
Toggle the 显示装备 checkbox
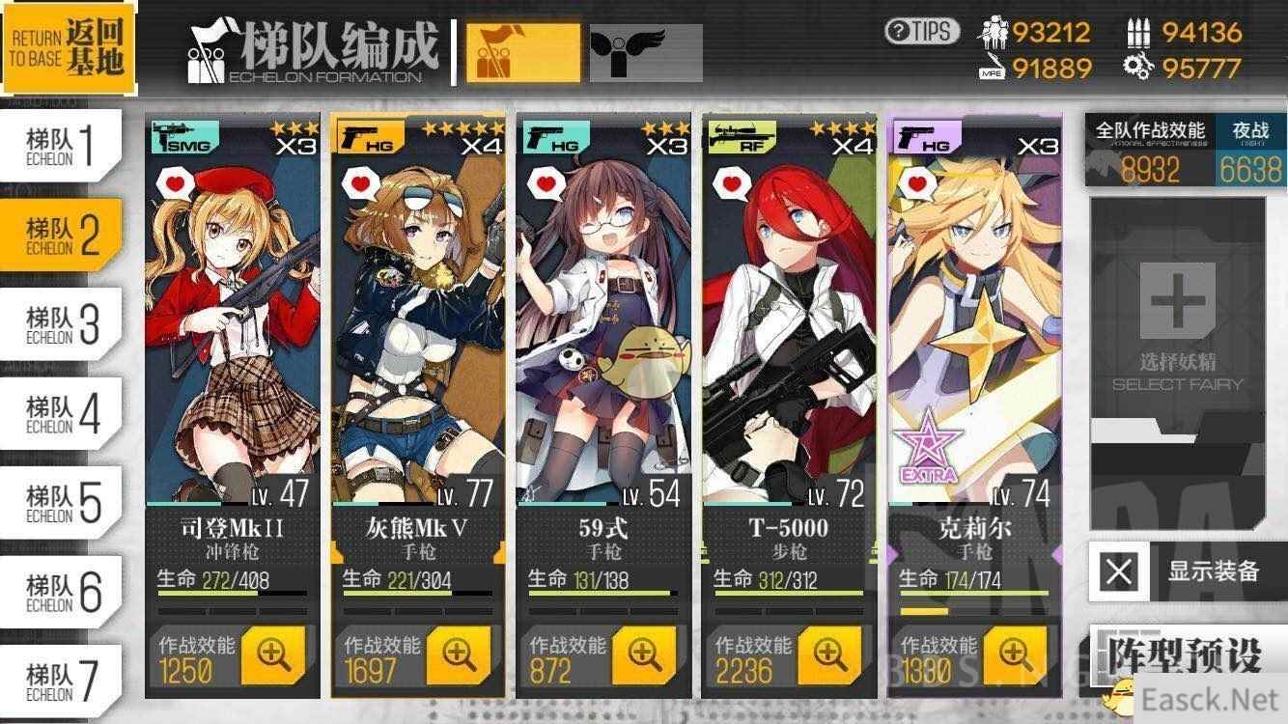coord(1119,571)
